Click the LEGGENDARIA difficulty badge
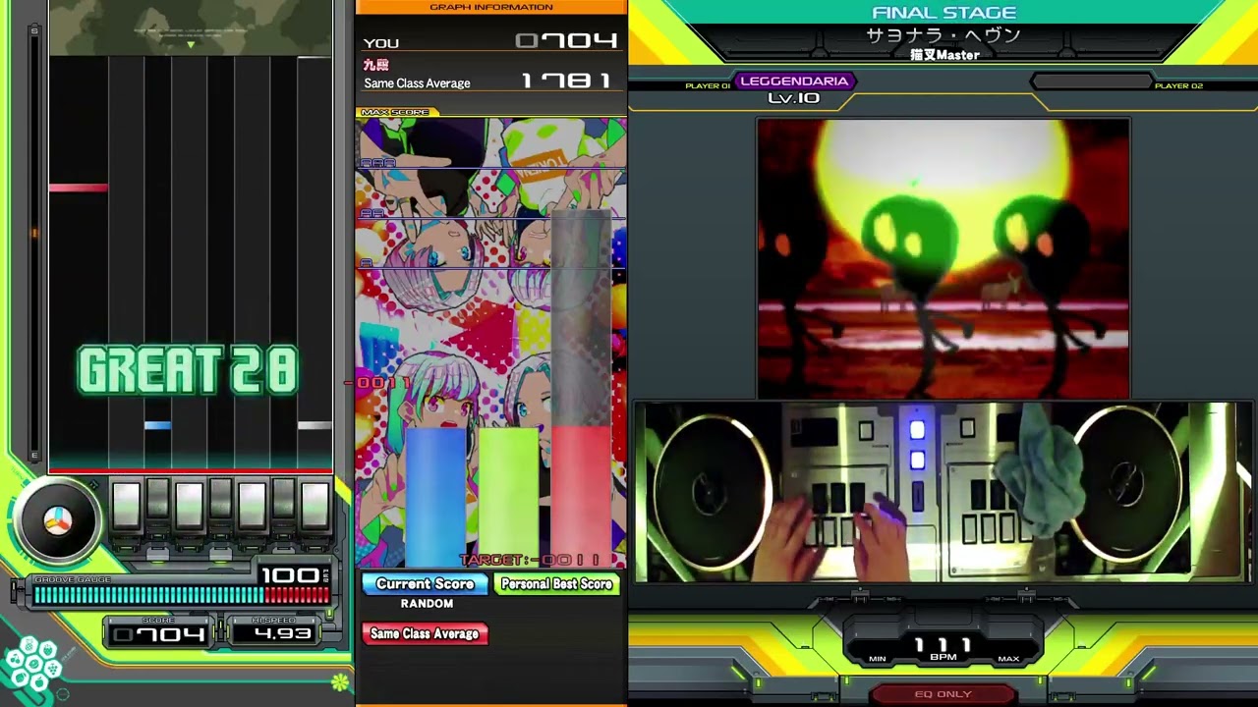 pos(794,82)
